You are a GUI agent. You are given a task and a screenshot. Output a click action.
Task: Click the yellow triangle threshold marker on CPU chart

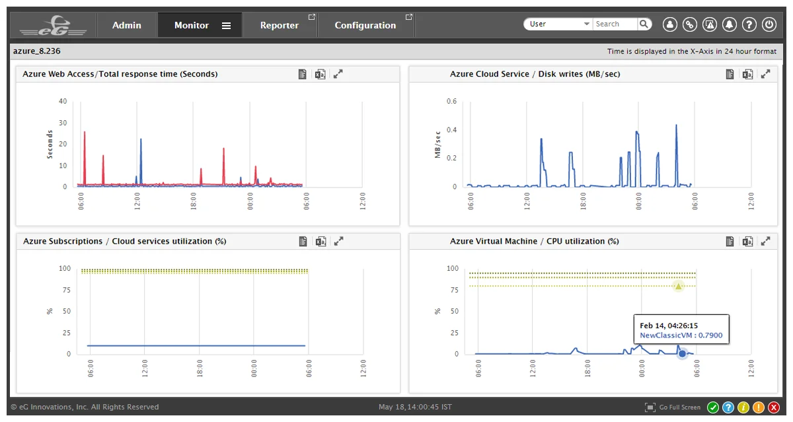click(x=678, y=286)
